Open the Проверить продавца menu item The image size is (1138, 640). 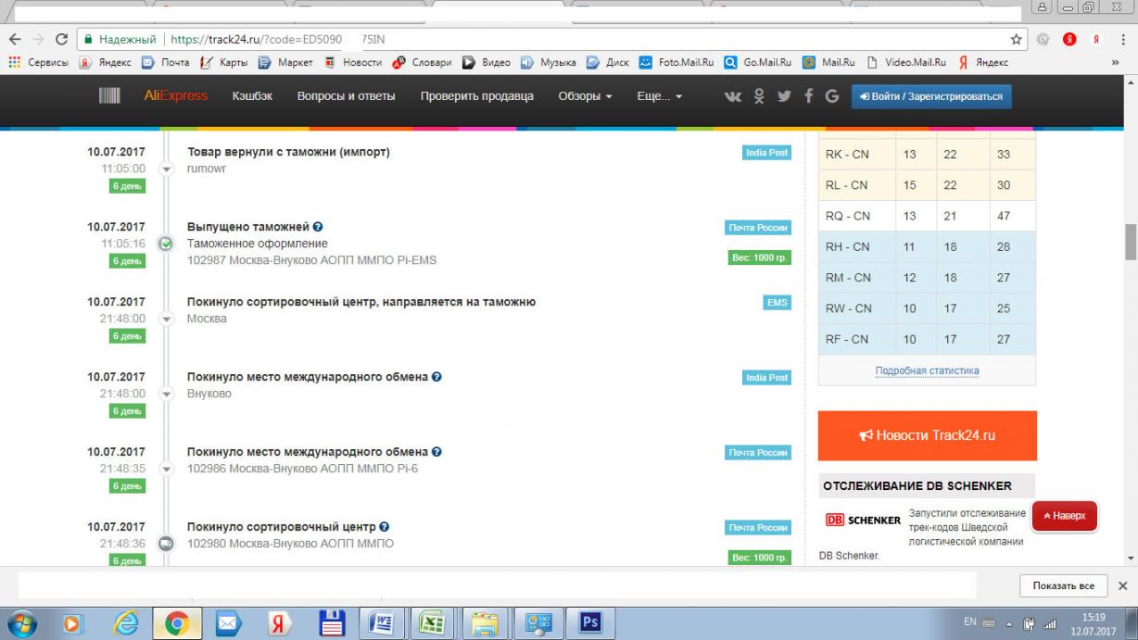(x=476, y=96)
